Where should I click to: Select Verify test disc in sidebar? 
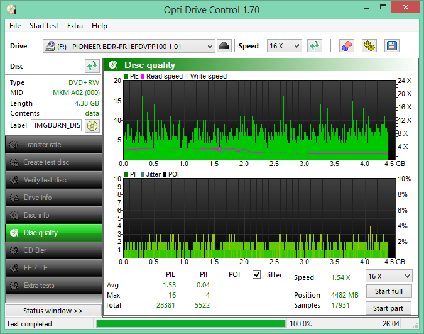[x=54, y=180]
